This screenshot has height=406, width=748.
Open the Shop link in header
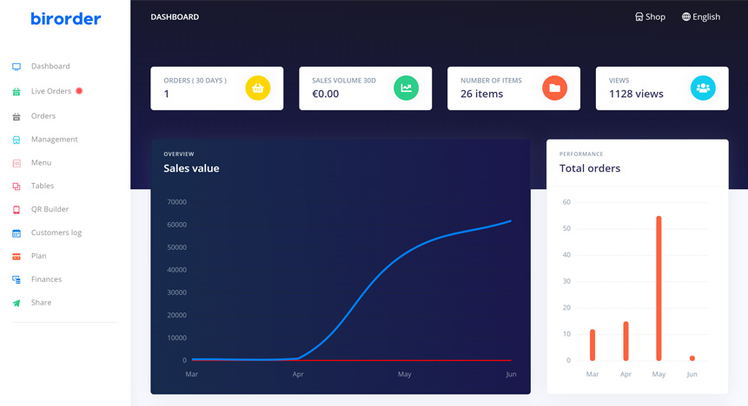(x=650, y=16)
